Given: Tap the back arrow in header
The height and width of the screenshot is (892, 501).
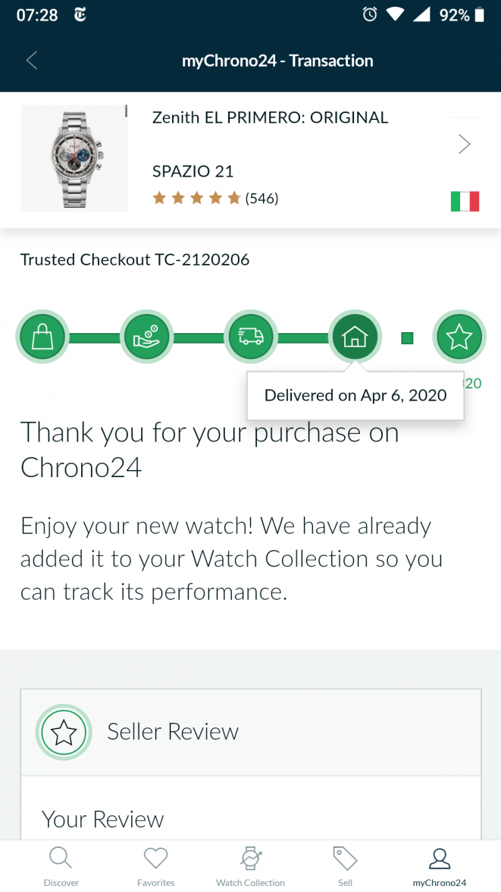Looking at the screenshot, I should [x=32, y=61].
